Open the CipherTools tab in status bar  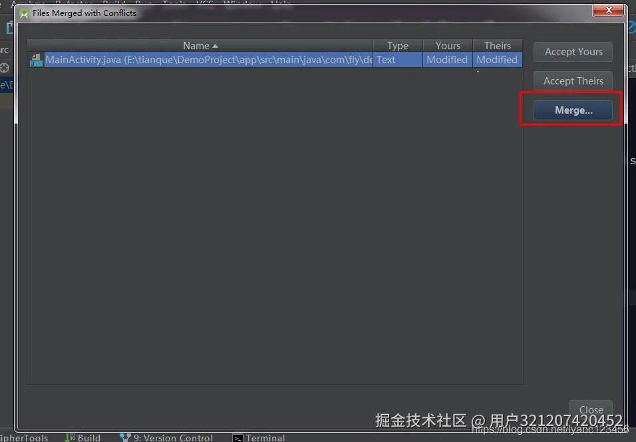[x=24, y=437]
